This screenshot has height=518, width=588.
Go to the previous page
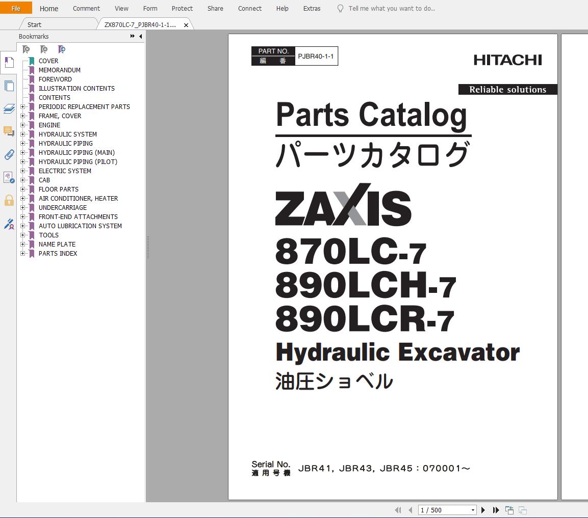click(410, 510)
